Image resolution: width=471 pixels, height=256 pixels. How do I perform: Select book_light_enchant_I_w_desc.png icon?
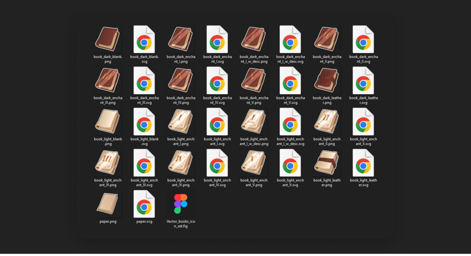coord(254,121)
